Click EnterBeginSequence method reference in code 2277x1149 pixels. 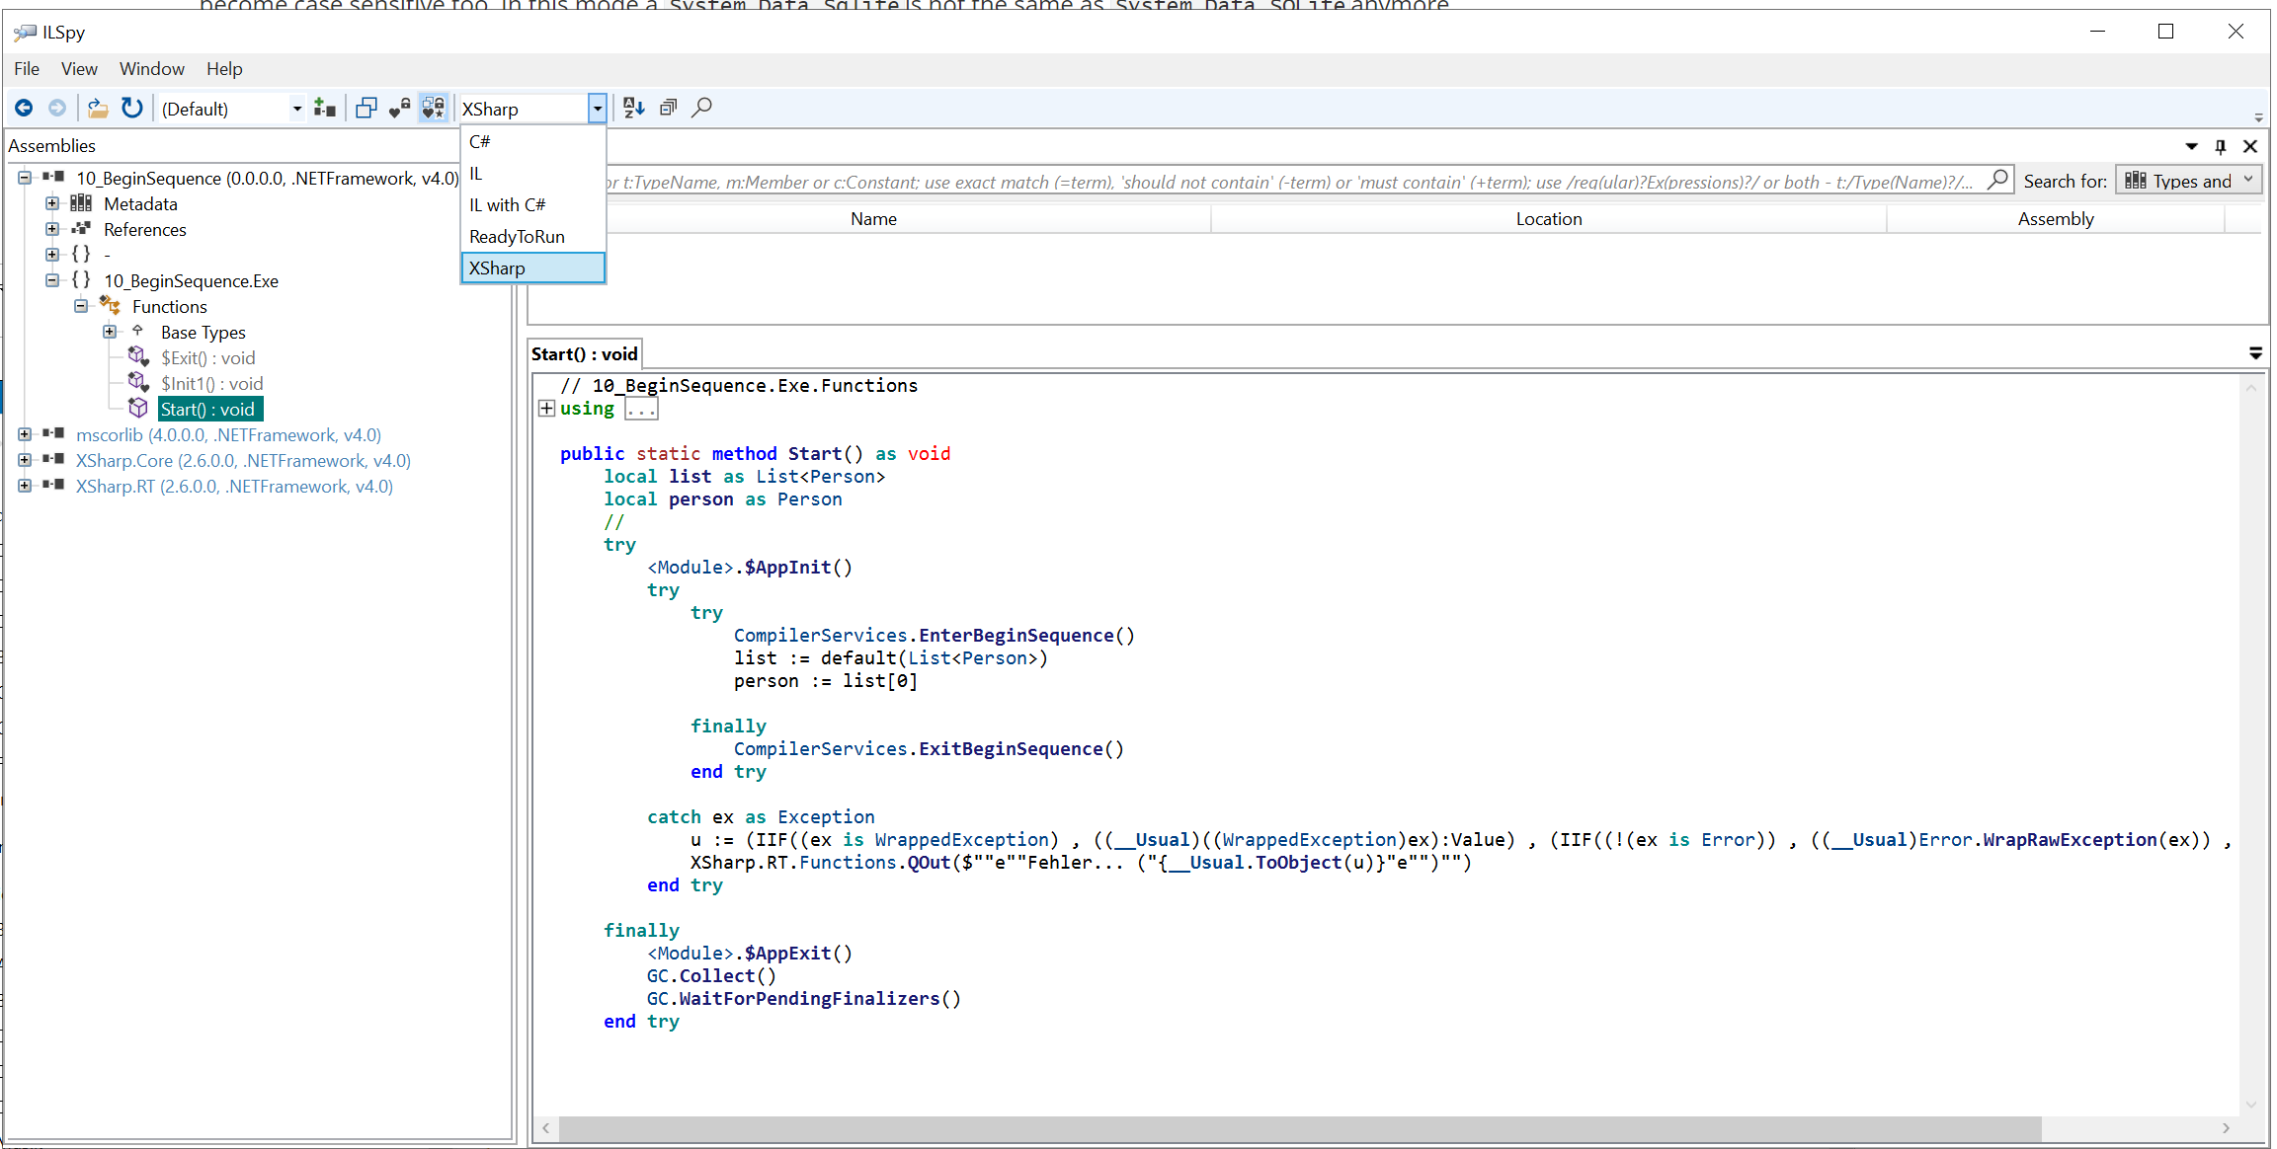point(1016,636)
